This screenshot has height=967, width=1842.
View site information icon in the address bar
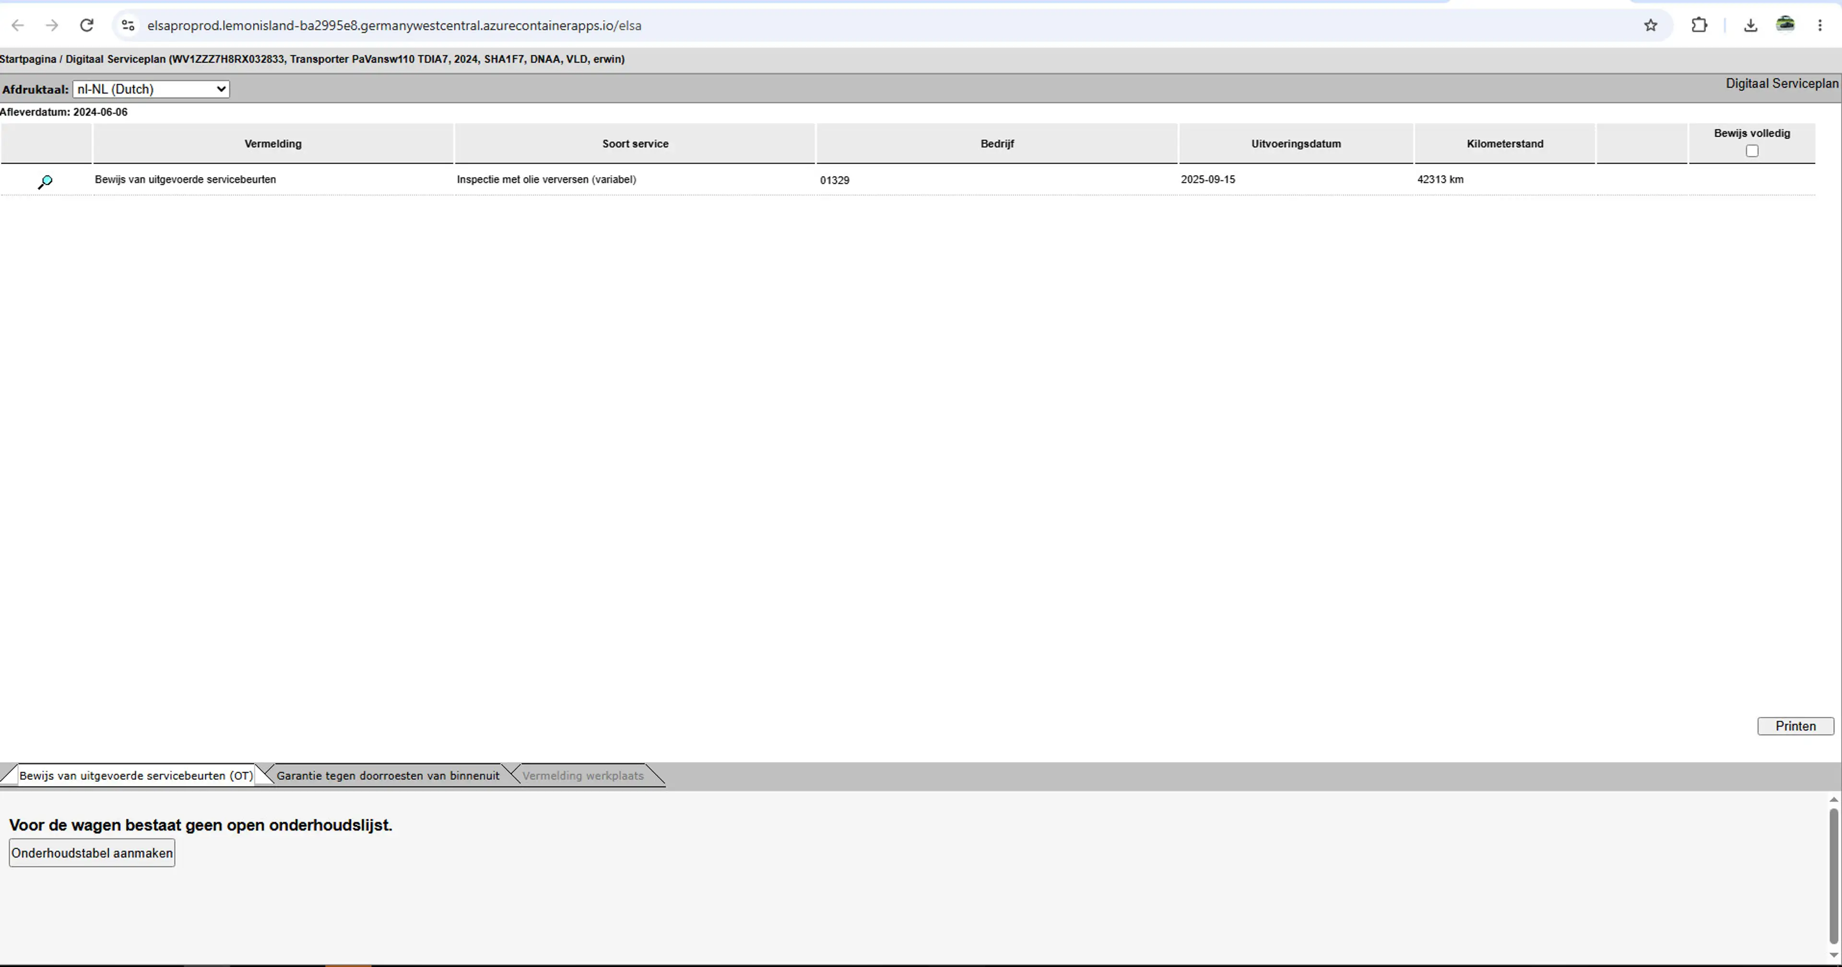127,26
